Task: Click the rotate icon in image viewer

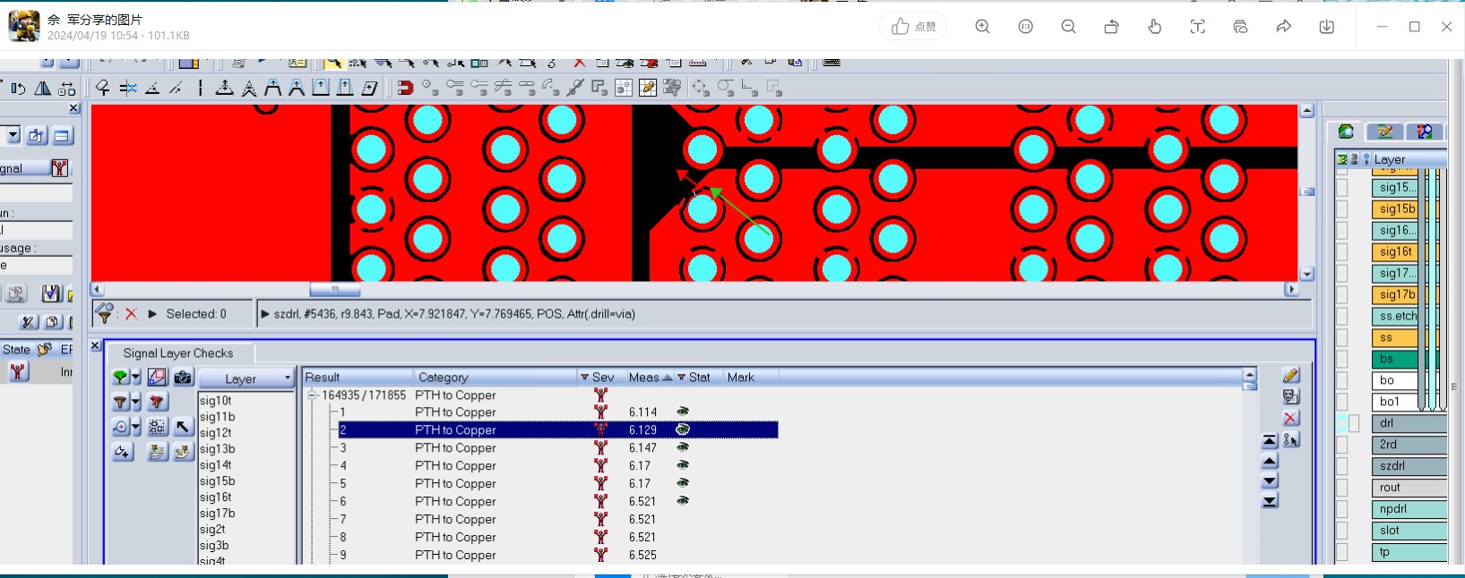Action: pos(1112,27)
